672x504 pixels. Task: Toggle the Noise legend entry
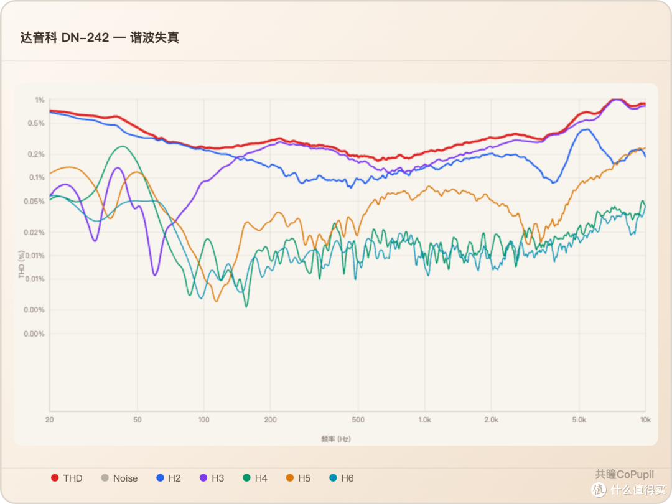coord(119,478)
